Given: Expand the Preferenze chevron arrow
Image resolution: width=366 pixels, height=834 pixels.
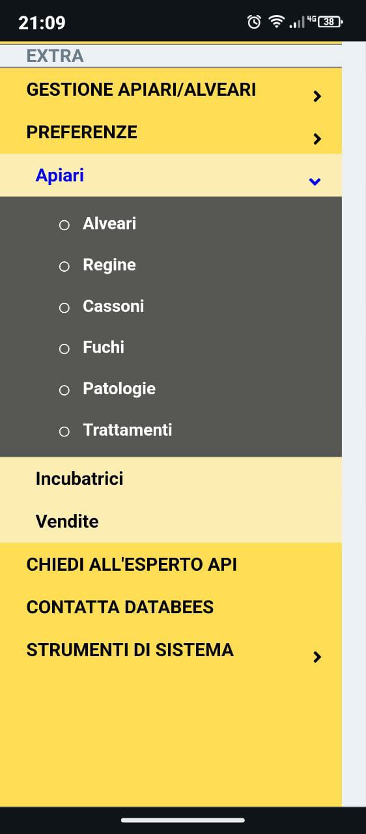Looking at the screenshot, I should 317,139.
